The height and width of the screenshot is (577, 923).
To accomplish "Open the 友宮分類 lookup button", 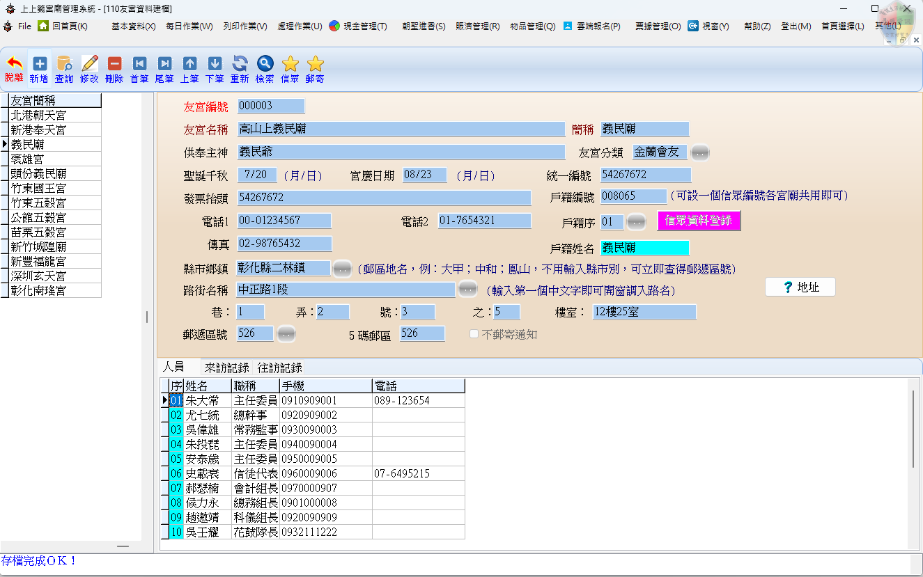I will pos(700,152).
